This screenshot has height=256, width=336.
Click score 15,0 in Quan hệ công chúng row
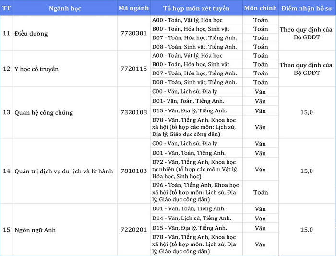[307, 112]
